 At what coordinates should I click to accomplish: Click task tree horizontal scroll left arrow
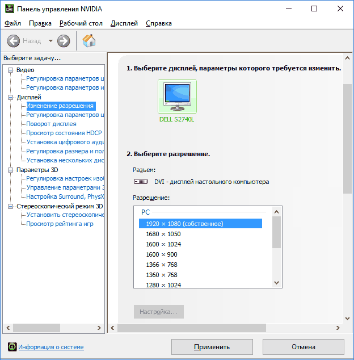tap(8, 328)
